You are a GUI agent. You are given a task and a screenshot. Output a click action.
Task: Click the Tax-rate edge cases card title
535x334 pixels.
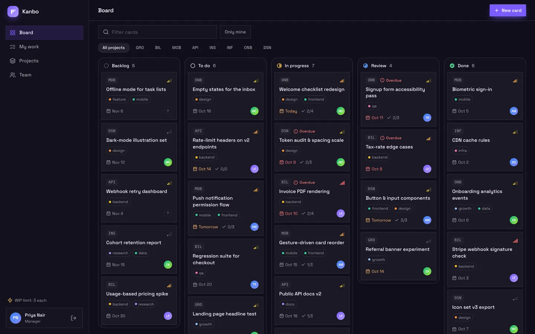(389, 147)
